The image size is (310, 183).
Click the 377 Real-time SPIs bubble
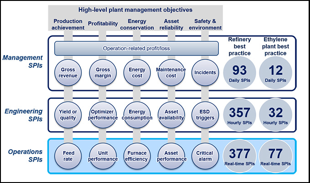pyautogui.click(x=239, y=156)
